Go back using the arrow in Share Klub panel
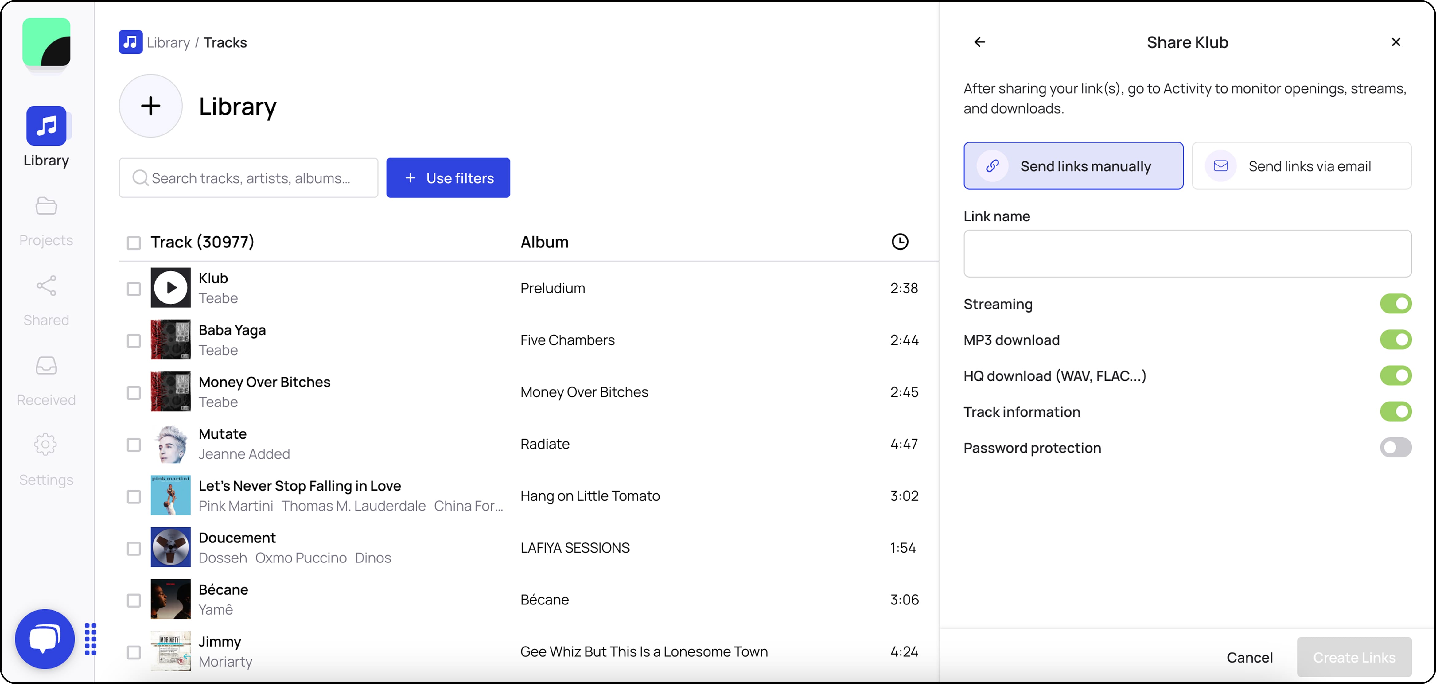The width and height of the screenshot is (1436, 684). [x=979, y=42]
